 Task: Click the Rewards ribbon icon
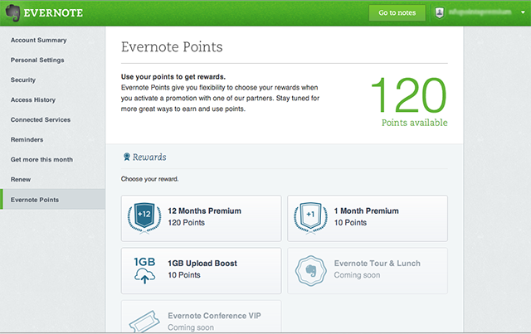(x=127, y=157)
